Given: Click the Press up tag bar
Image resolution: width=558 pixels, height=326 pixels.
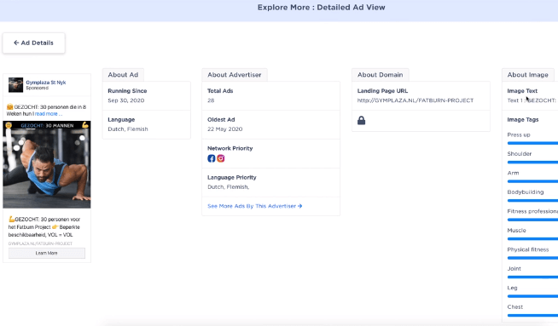Looking at the screenshot, I should (532, 143).
